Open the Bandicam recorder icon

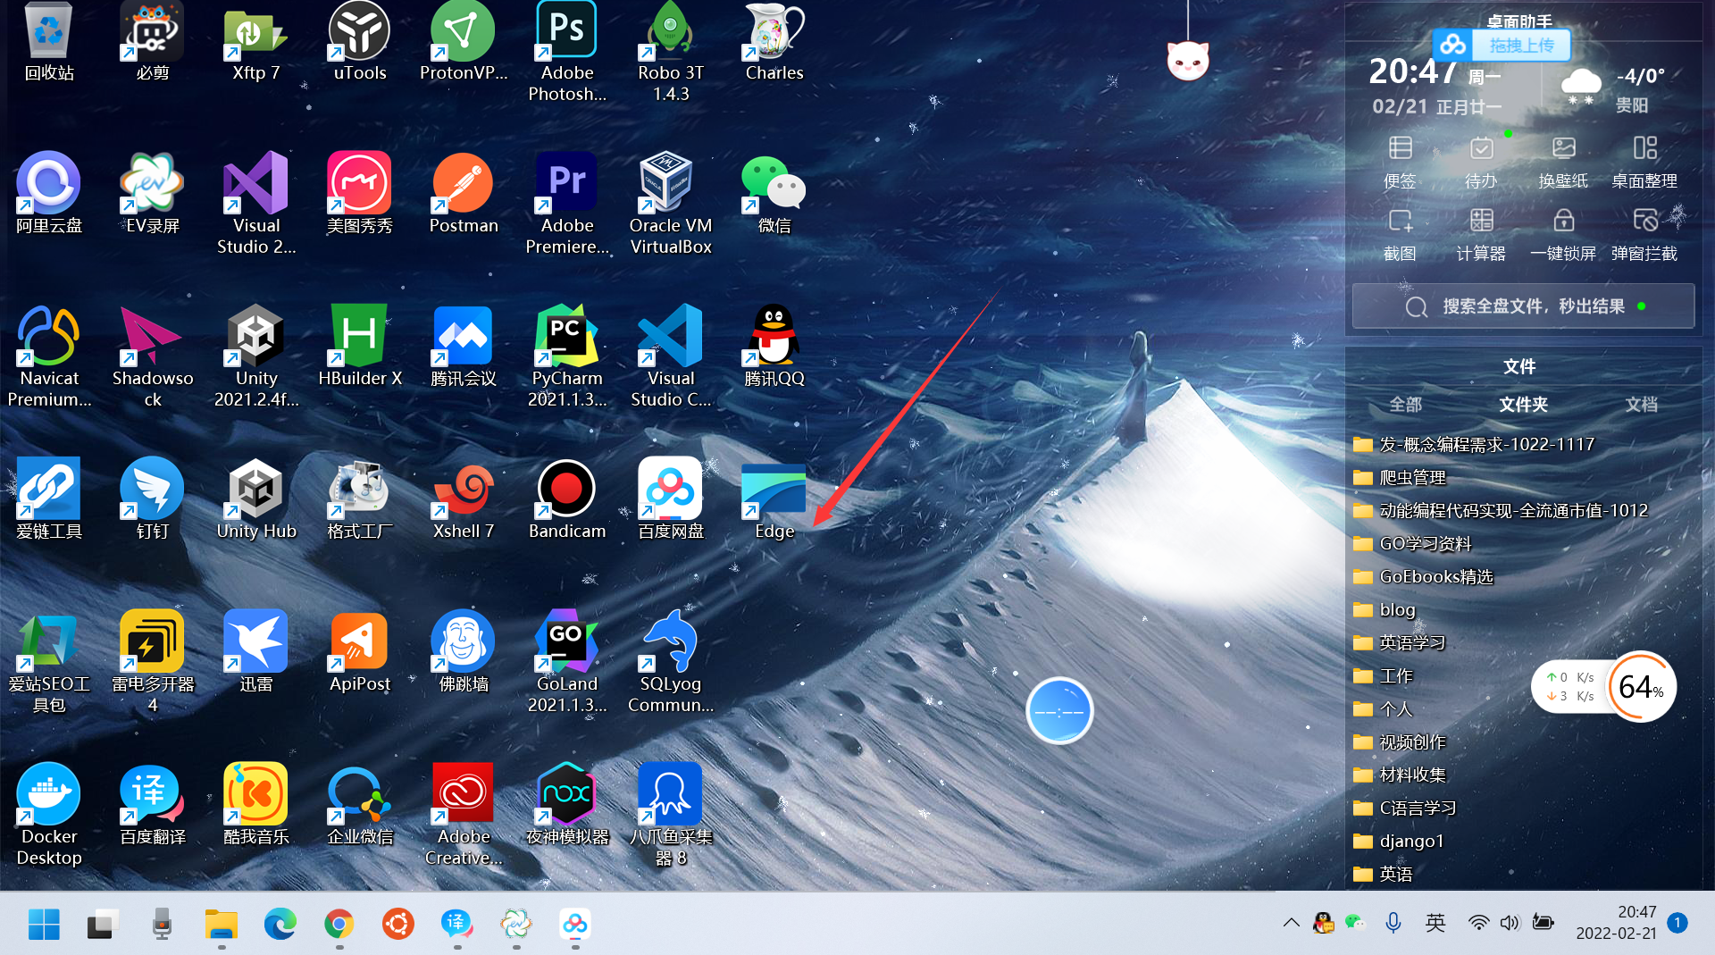point(566,490)
